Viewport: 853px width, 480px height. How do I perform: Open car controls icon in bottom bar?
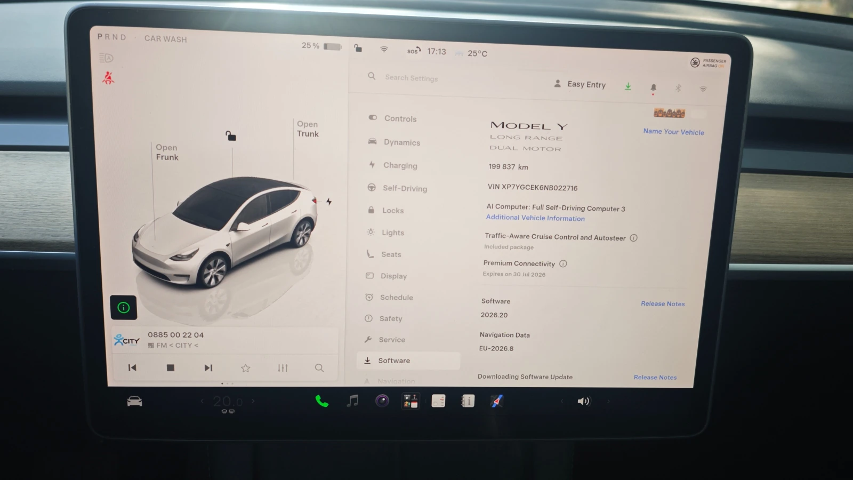point(134,401)
